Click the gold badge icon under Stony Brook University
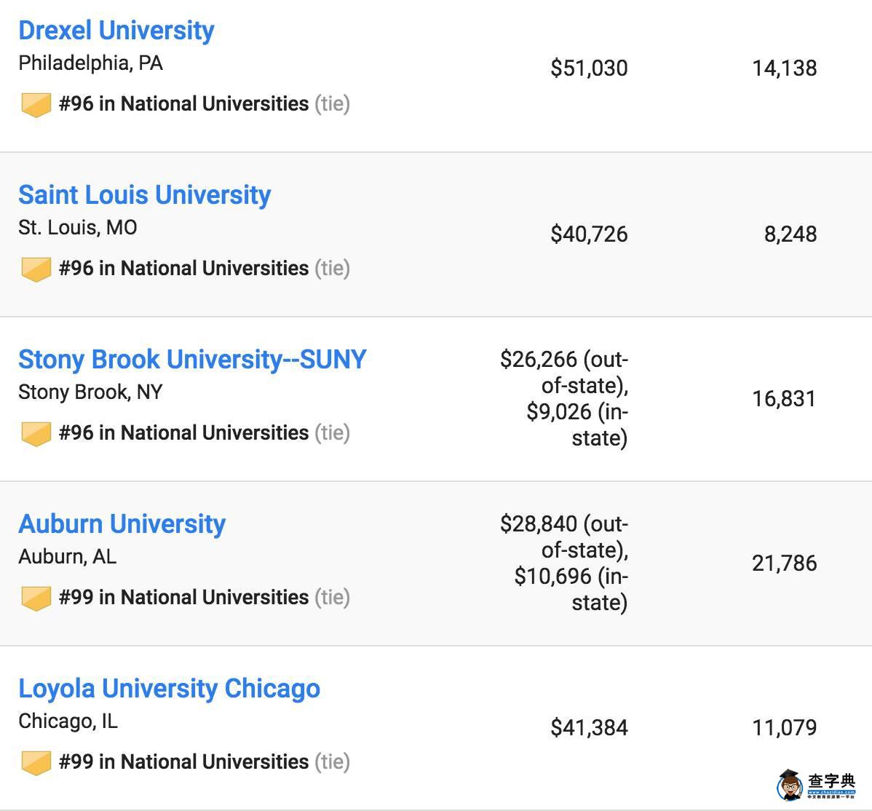Screen dimensions: 872x811 [x=36, y=434]
